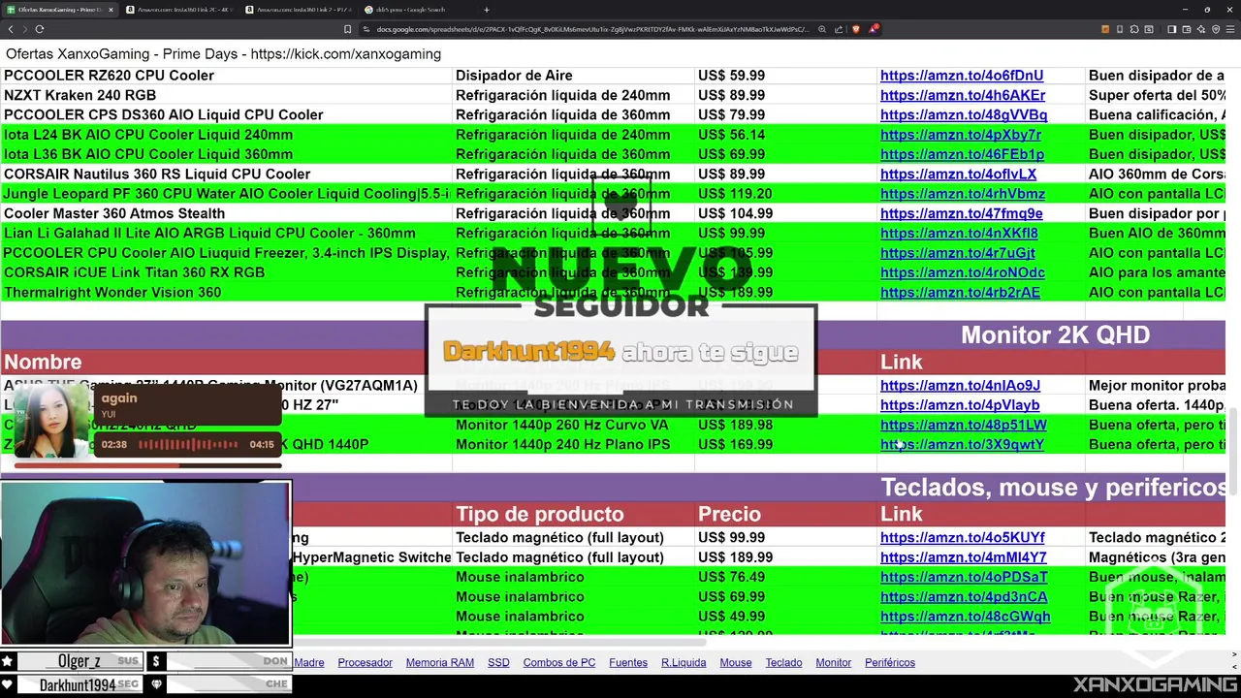Toggle the browser sidebar panel icon
Viewport: 1241px width, 698px height.
click(1171, 29)
